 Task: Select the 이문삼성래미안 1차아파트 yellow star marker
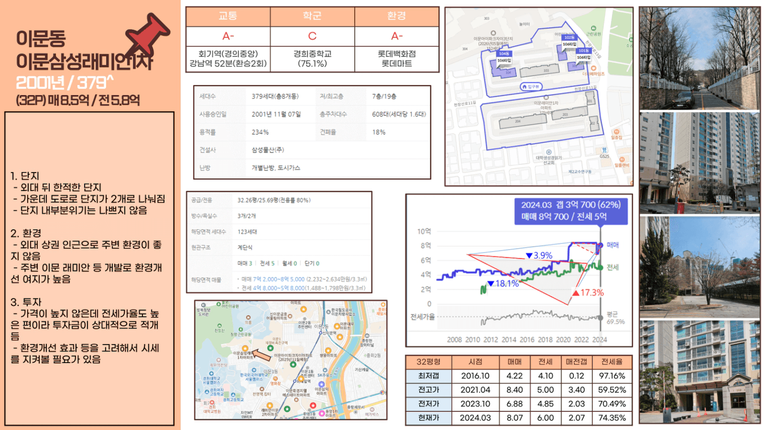245,348
